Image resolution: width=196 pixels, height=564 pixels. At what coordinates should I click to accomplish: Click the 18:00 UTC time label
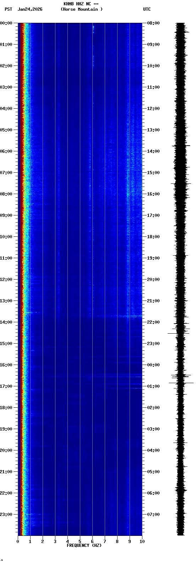[x=153, y=237]
